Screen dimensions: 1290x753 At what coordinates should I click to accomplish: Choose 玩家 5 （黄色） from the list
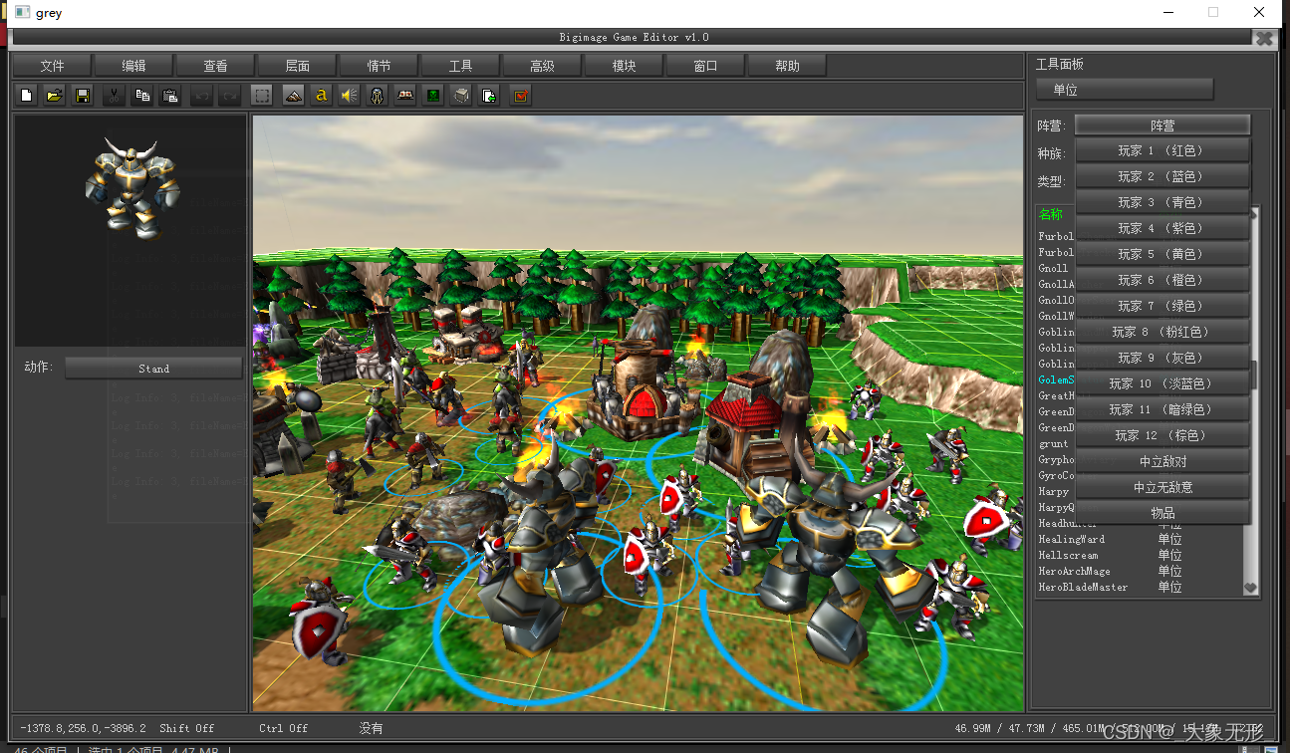coord(1162,254)
